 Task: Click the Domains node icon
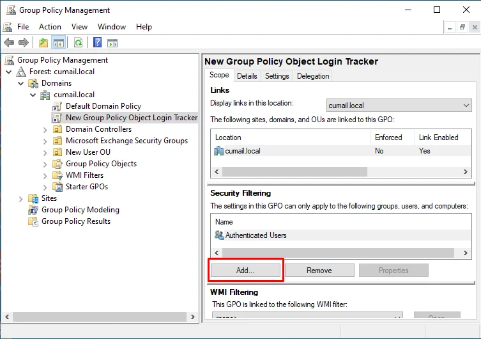click(33, 83)
